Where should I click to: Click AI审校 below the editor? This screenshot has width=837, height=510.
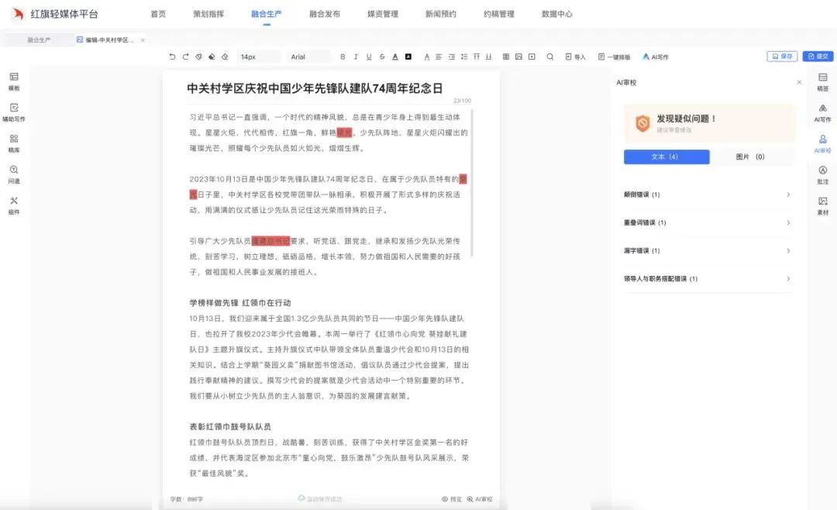(480, 499)
